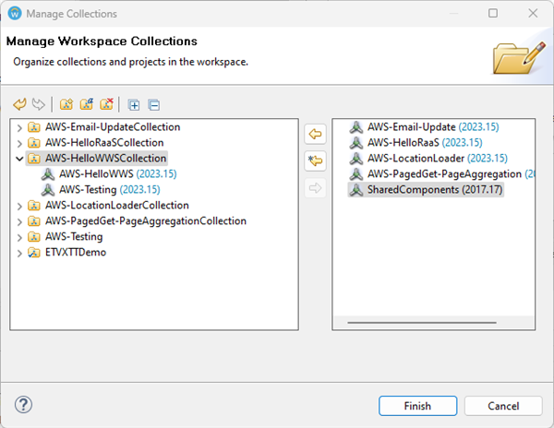The height and width of the screenshot is (428, 554).
Task: Click the AWS-HelloRaaS project icon in right list
Action: point(356,143)
